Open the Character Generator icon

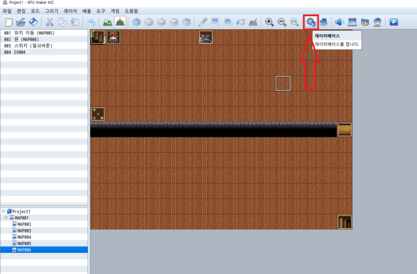(377, 22)
